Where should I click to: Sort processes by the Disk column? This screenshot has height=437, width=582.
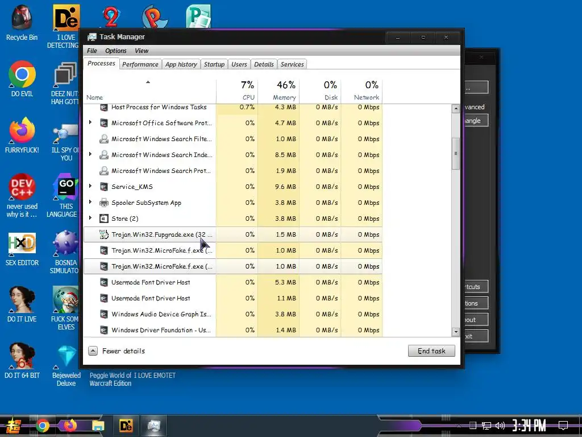pyautogui.click(x=321, y=90)
